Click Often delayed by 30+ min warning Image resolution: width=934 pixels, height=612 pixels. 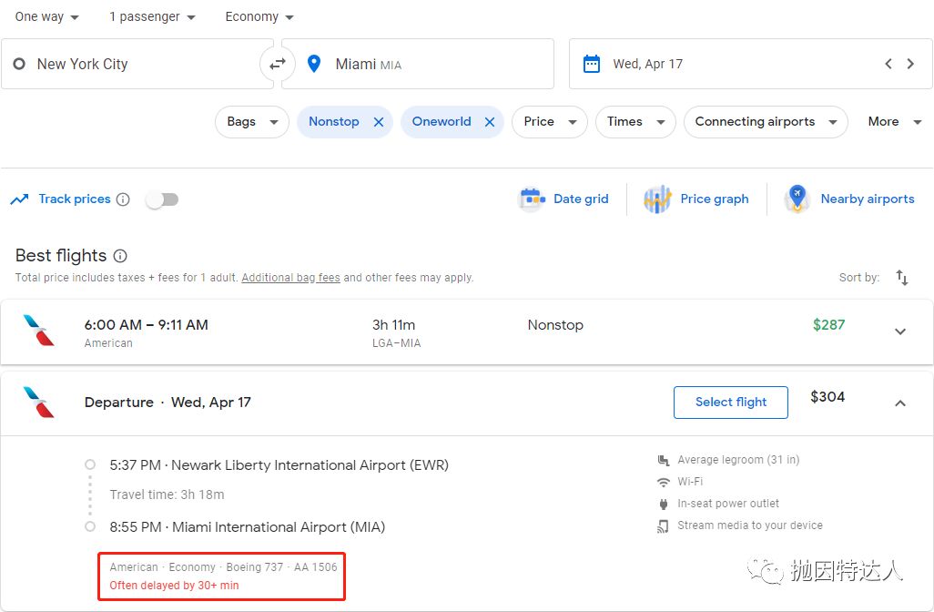pyautogui.click(x=174, y=586)
